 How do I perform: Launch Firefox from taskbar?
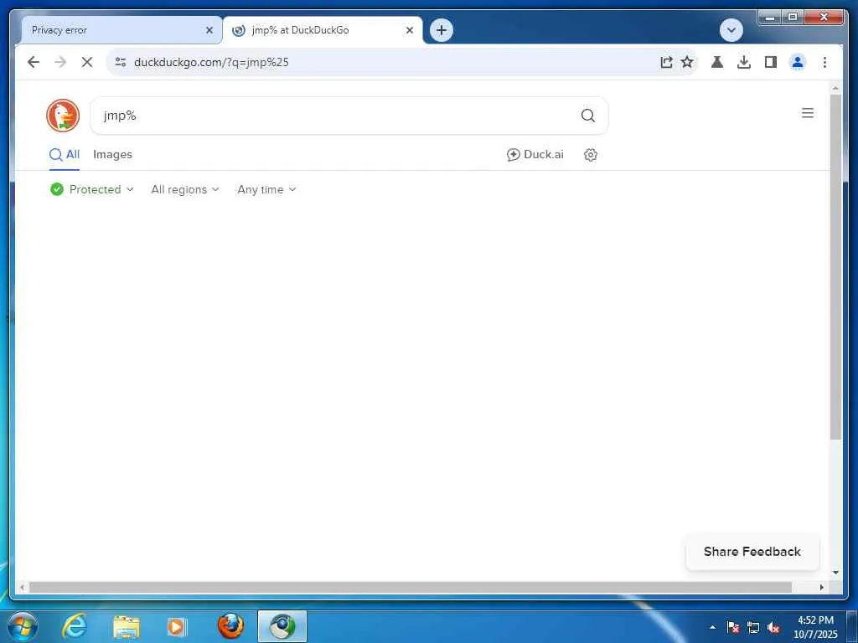[x=231, y=626]
